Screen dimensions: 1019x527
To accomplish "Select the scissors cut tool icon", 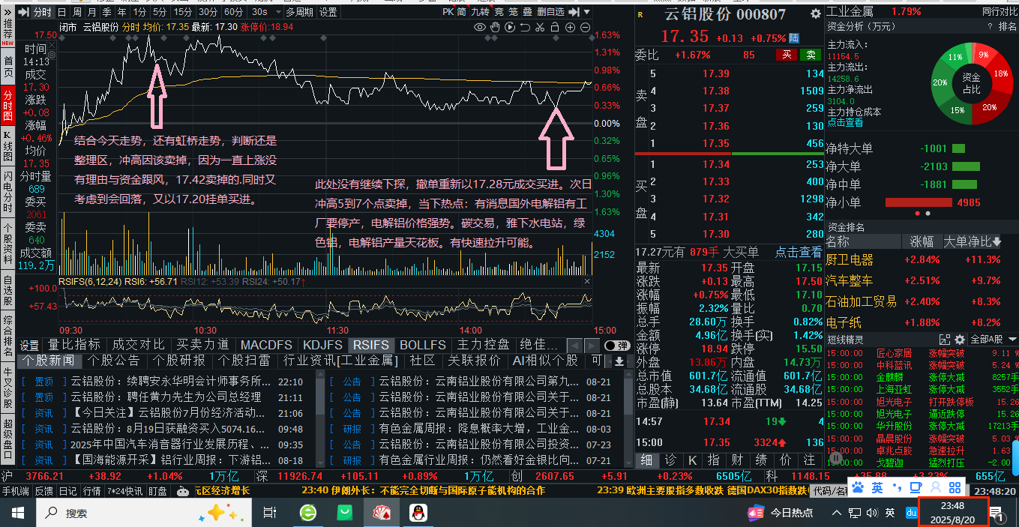I will click(x=539, y=27).
